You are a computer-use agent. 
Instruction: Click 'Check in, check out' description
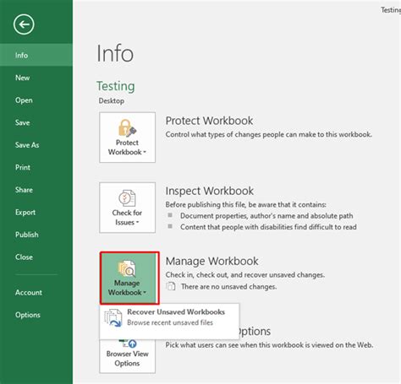click(245, 274)
